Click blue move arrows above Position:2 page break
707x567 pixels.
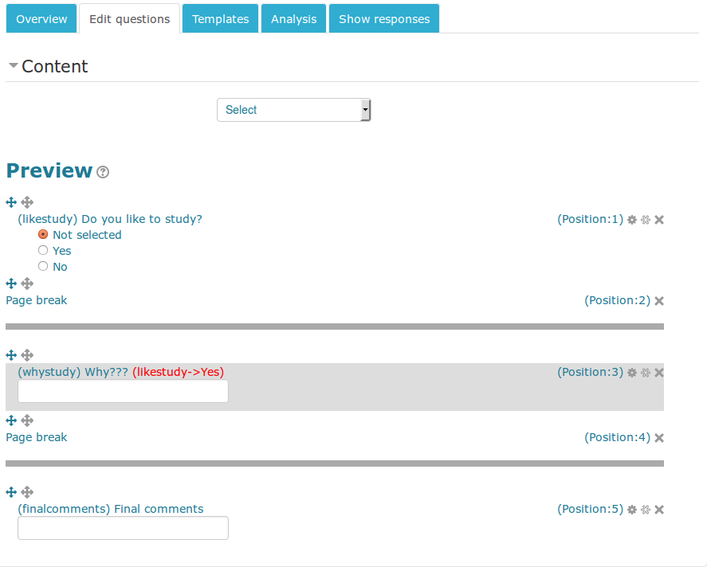(11, 283)
